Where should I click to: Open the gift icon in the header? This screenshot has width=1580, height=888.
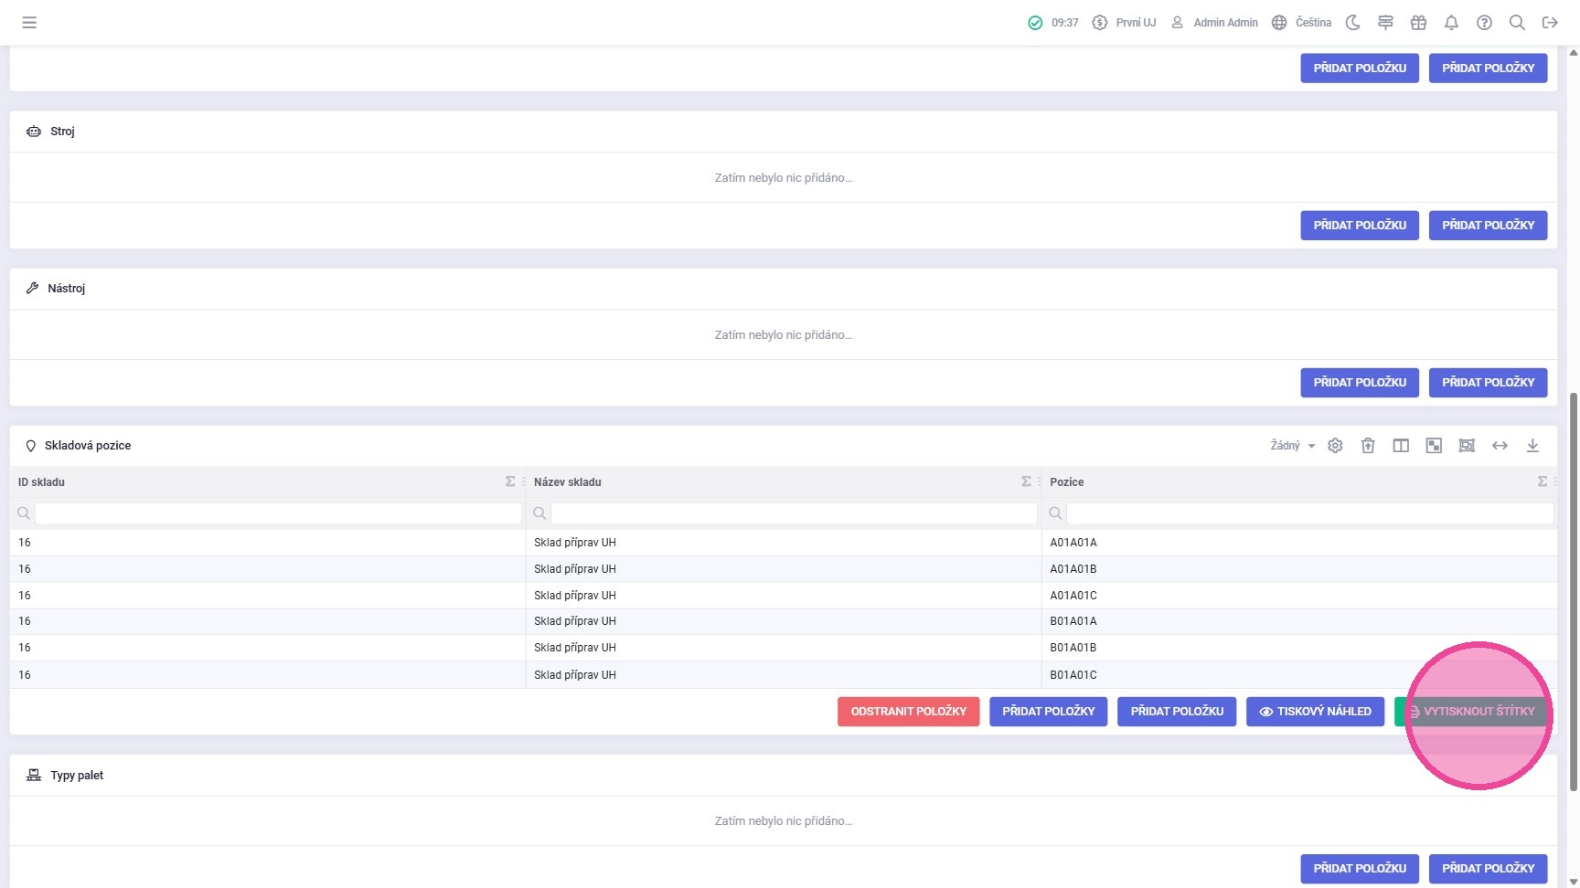[x=1418, y=23]
